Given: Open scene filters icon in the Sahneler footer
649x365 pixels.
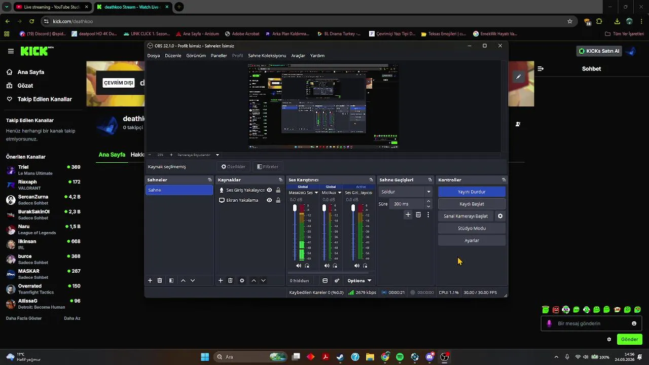Looking at the screenshot, I should [171, 280].
